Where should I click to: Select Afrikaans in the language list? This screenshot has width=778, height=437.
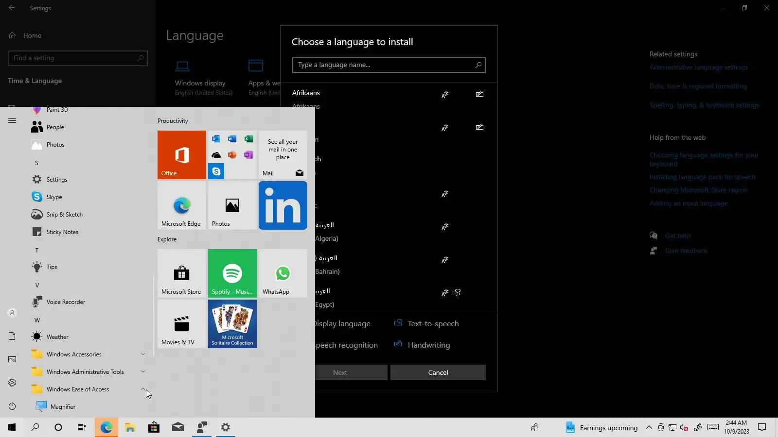(389, 100)
